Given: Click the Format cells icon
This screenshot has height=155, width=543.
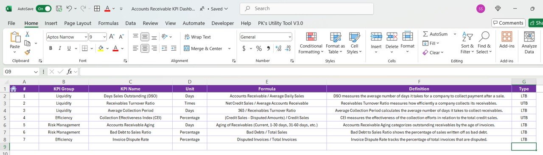Looking at the screenshot, I should (x=408, y=37).
